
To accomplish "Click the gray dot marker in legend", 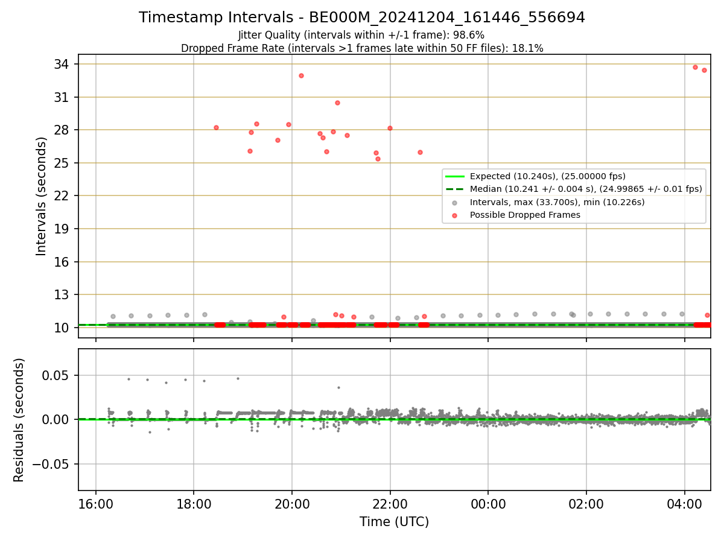I will [455, 202].
